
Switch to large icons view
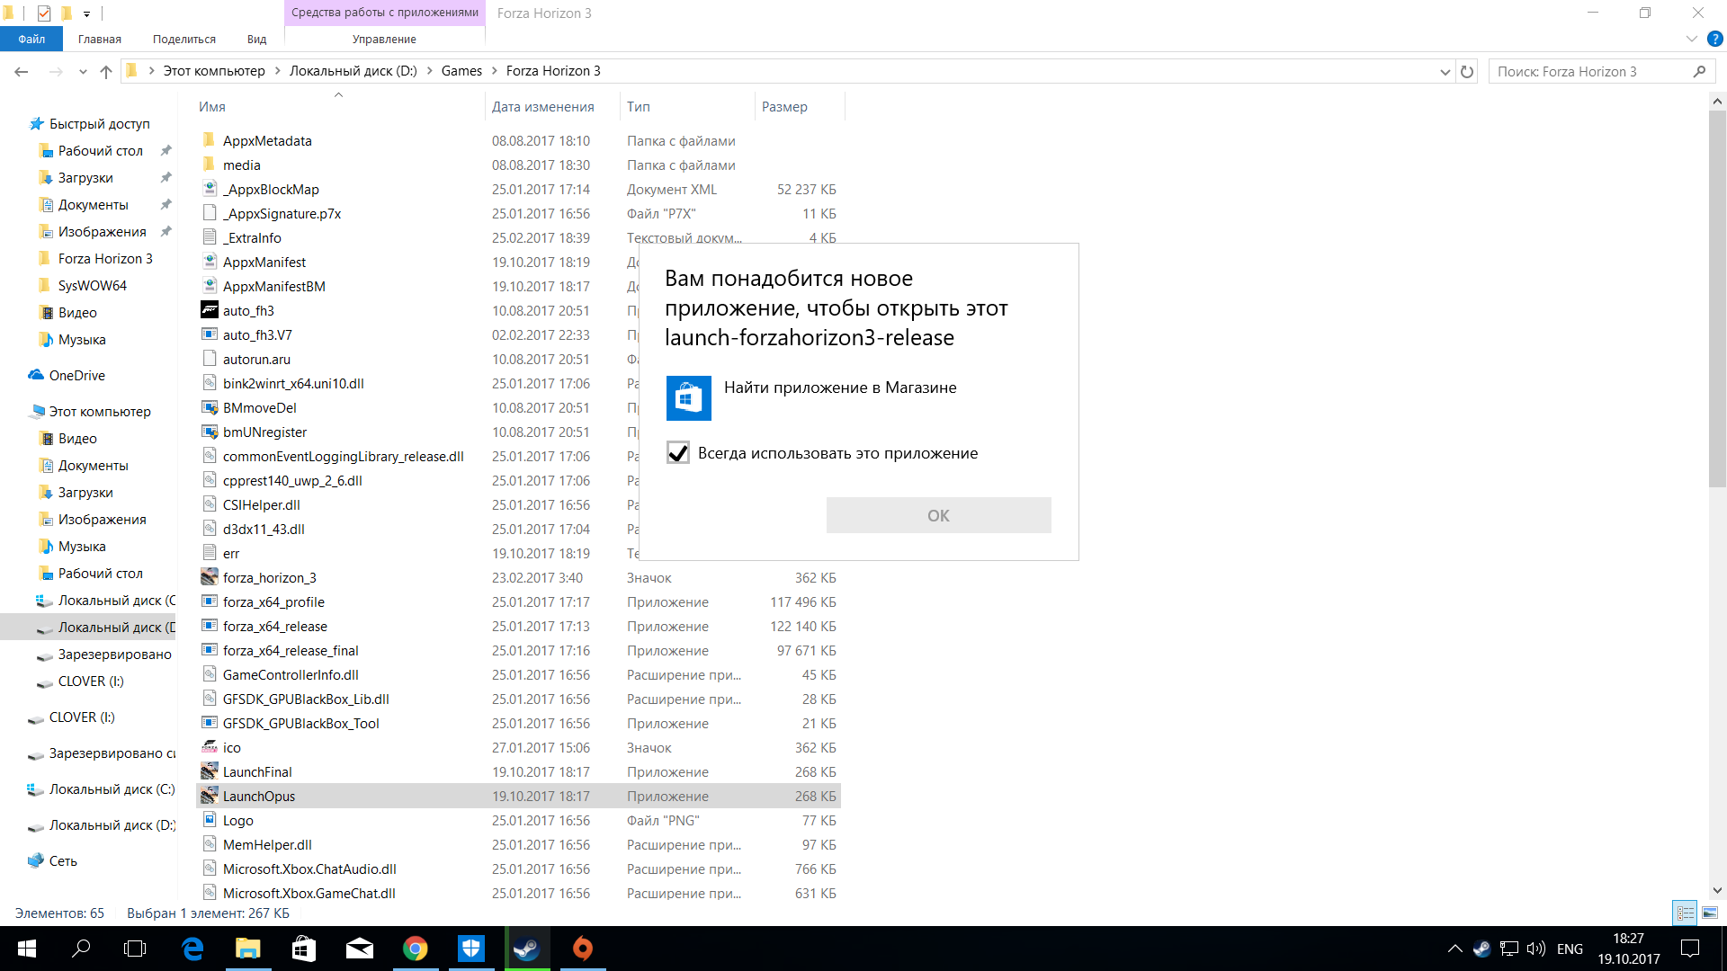point(1710,913)
